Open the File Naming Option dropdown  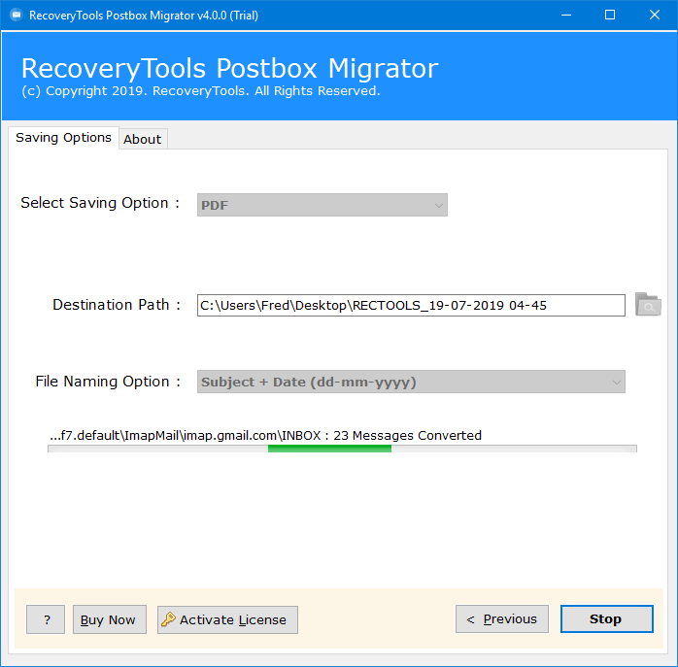[x=411, y=382]
